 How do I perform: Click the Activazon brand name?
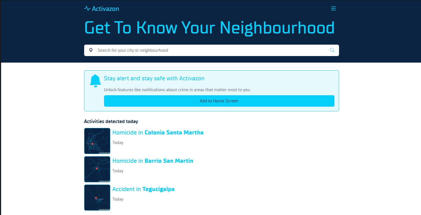(x=105, y=9)
